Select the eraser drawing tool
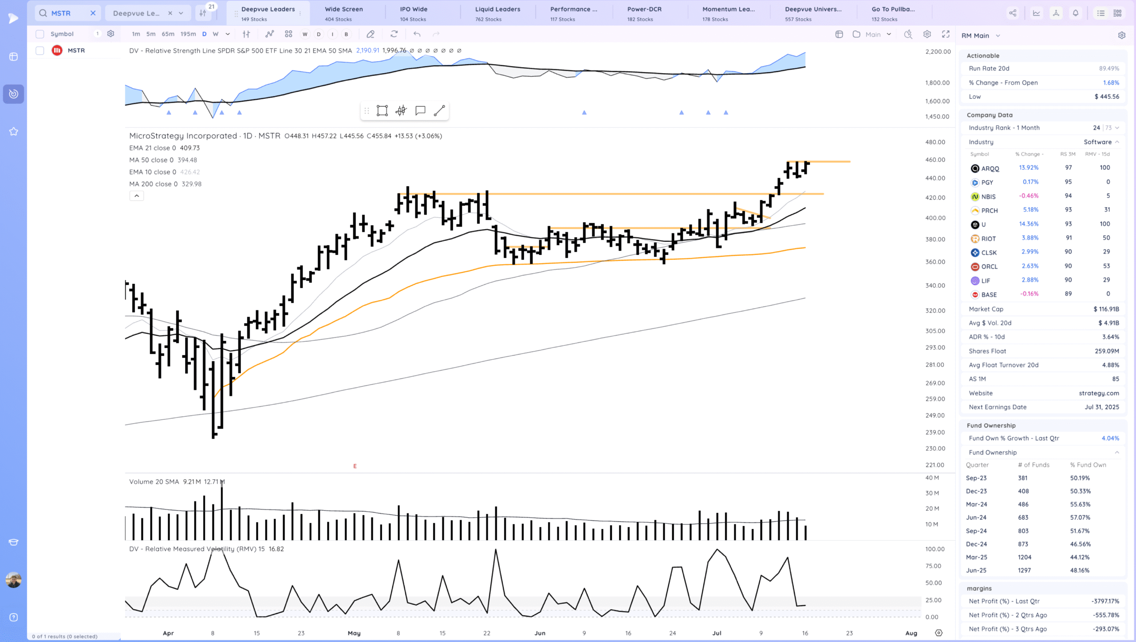 pos(371,34)
